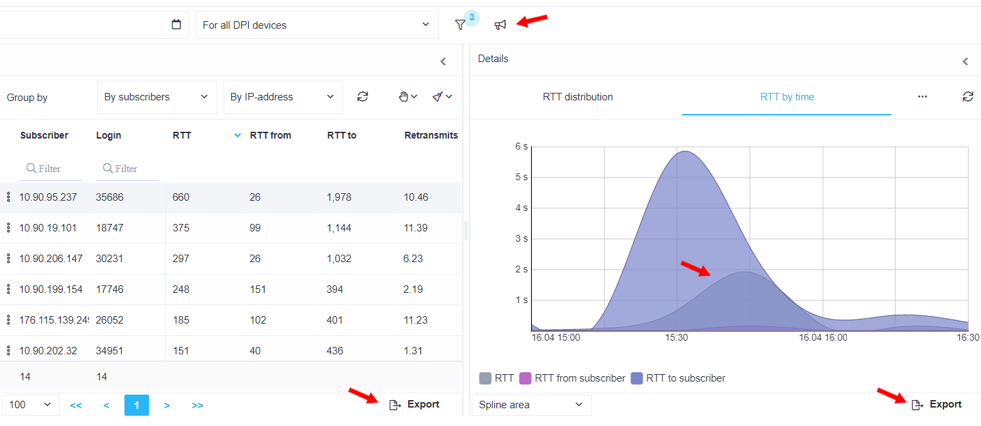
Task: Select the RTT by time tab
Action: (x=787, y=97)
